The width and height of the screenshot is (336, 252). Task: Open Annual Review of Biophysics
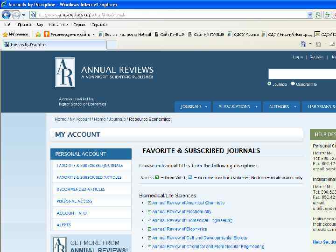[179, 229]
